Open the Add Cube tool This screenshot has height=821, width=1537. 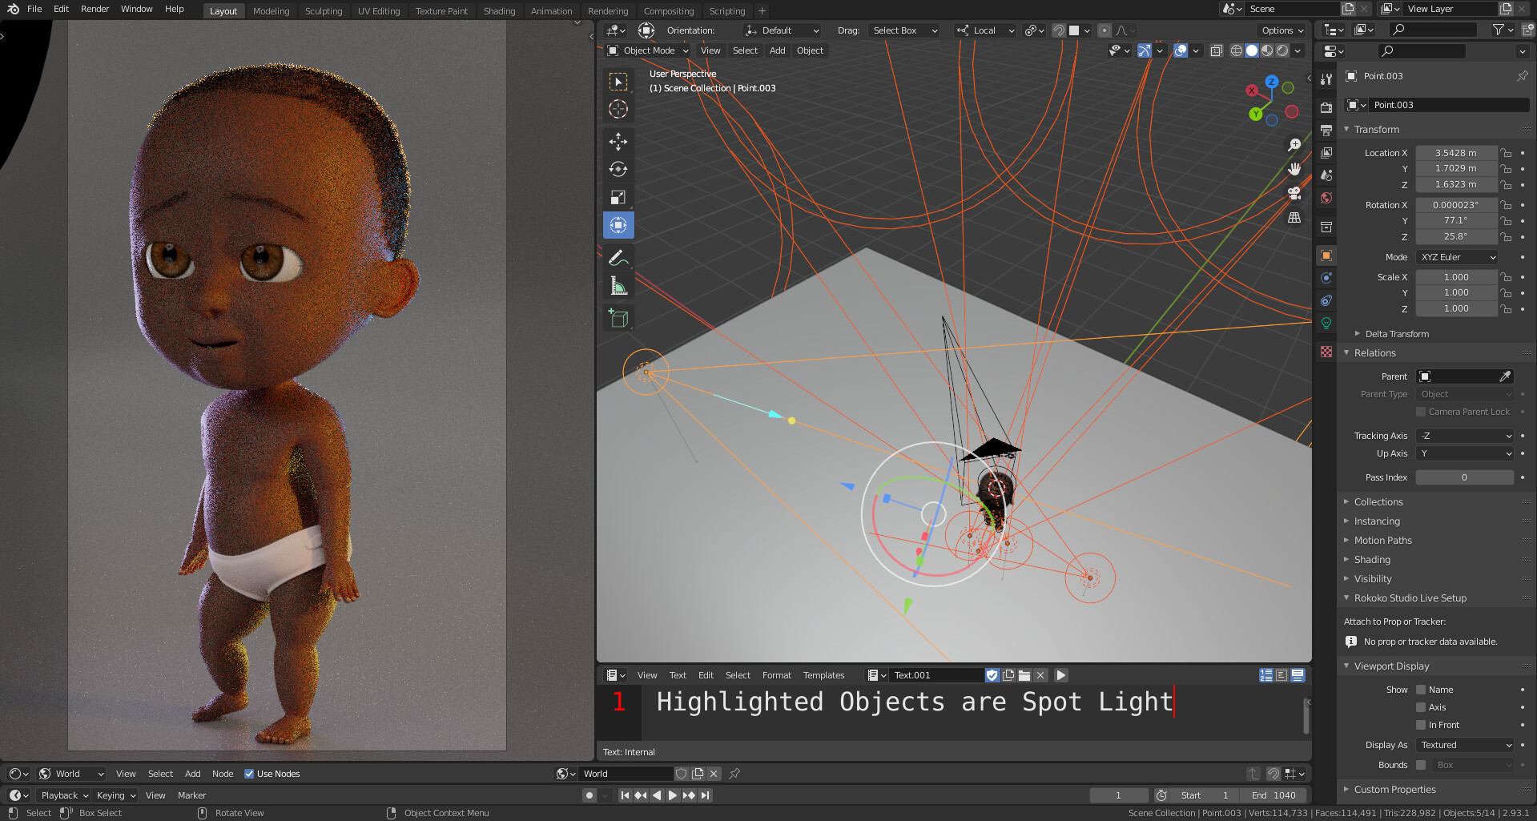pos(618,317)
